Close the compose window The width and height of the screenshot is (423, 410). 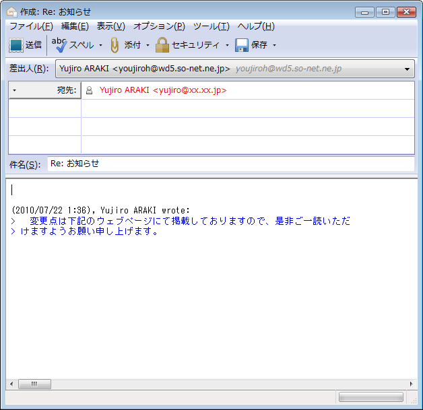[x=406, y=12]
